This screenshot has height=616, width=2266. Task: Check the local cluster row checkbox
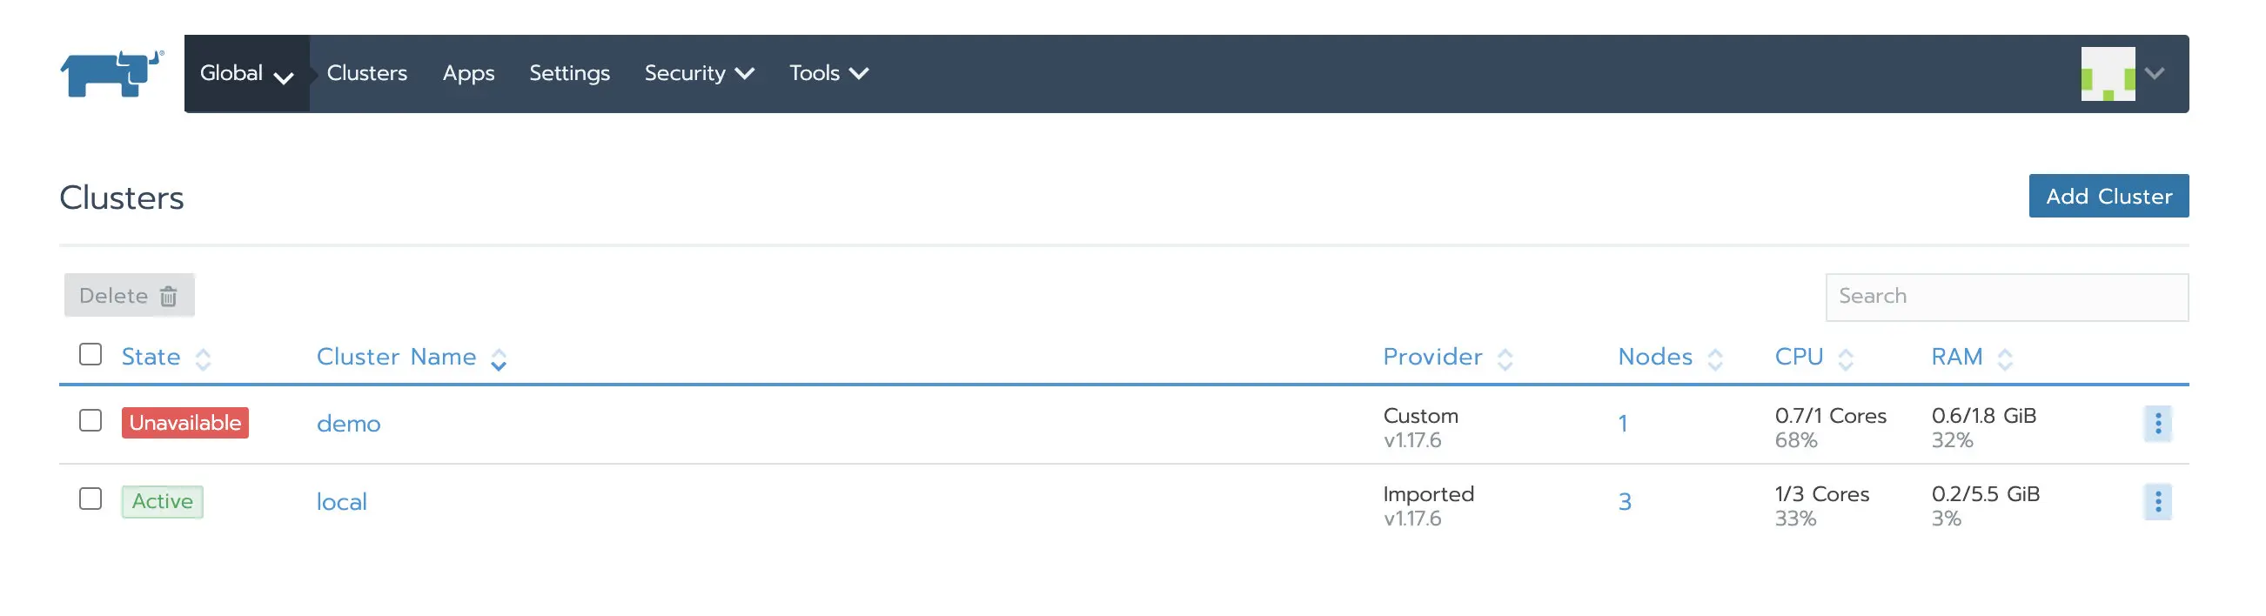click(x=91, y=499)
